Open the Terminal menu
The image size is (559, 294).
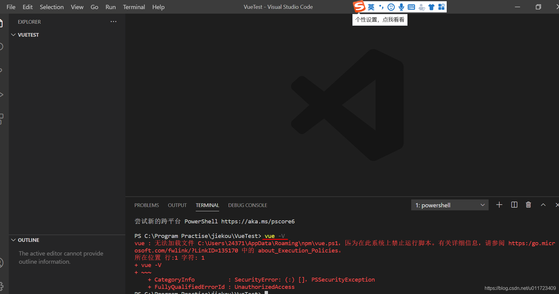tap(134, 7)
